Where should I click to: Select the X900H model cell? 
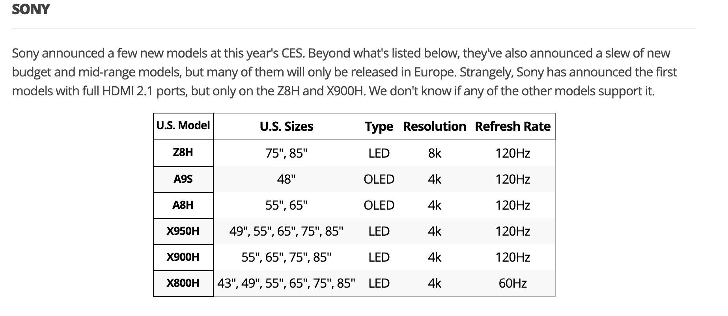coord(183,257)
